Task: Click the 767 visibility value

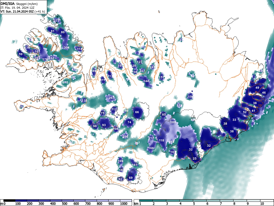Action: pos(137,143)
